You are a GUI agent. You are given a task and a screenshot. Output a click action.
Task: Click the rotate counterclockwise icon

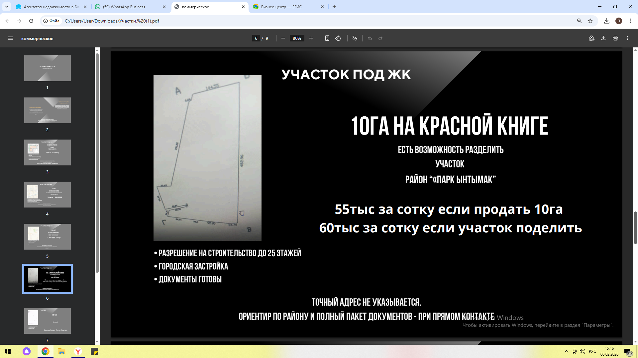tap(338, 38)
